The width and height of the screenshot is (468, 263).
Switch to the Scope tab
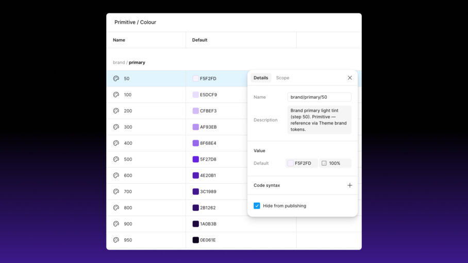tap(282, 78)
